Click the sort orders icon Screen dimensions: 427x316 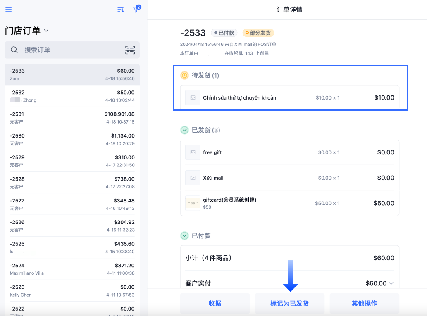point(121,10)
